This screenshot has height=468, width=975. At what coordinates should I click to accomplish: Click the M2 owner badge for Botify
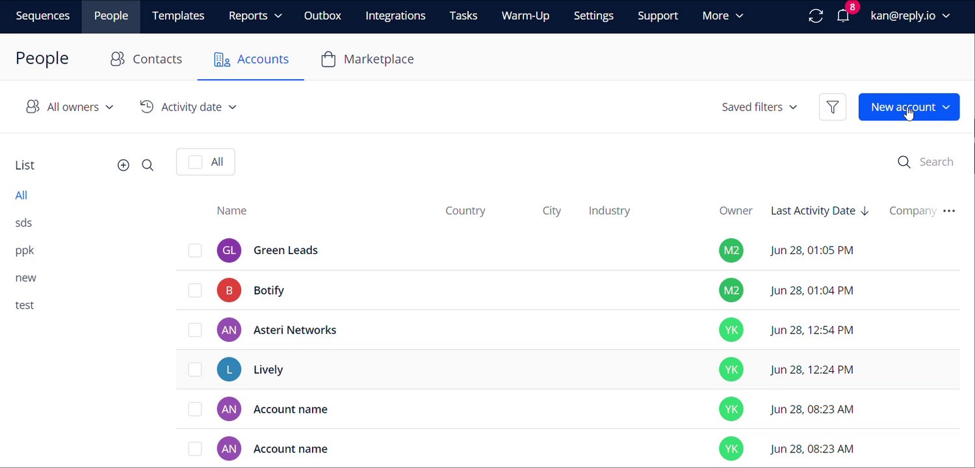click(x=731, y=291)
